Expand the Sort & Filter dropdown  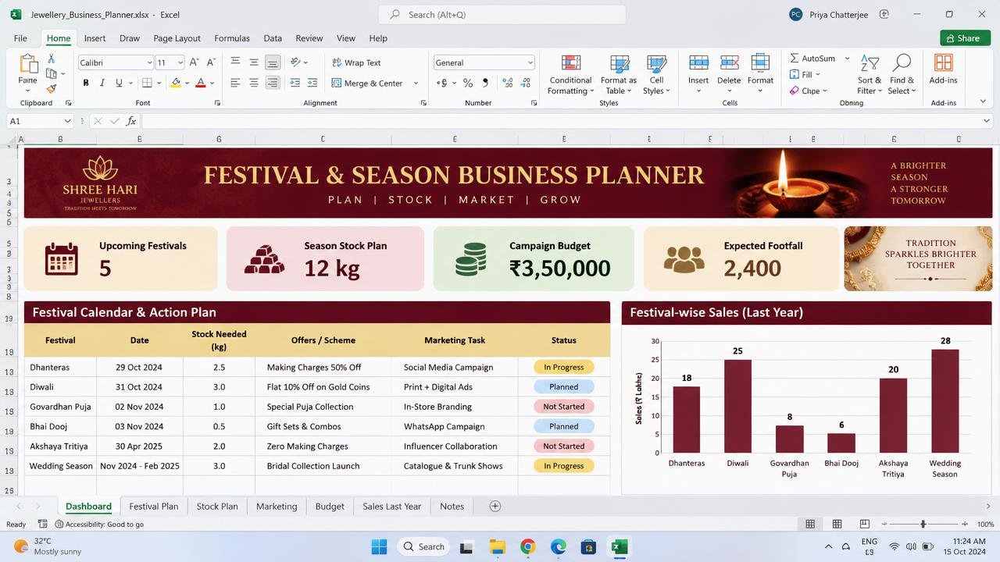[870, 75]
